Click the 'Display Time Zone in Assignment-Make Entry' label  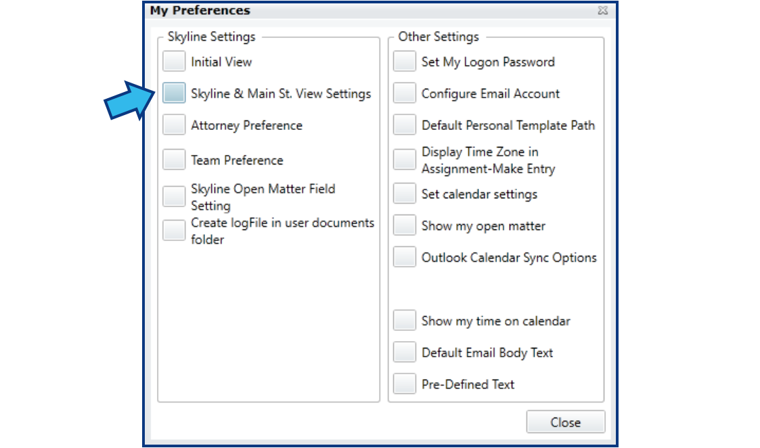489,160
